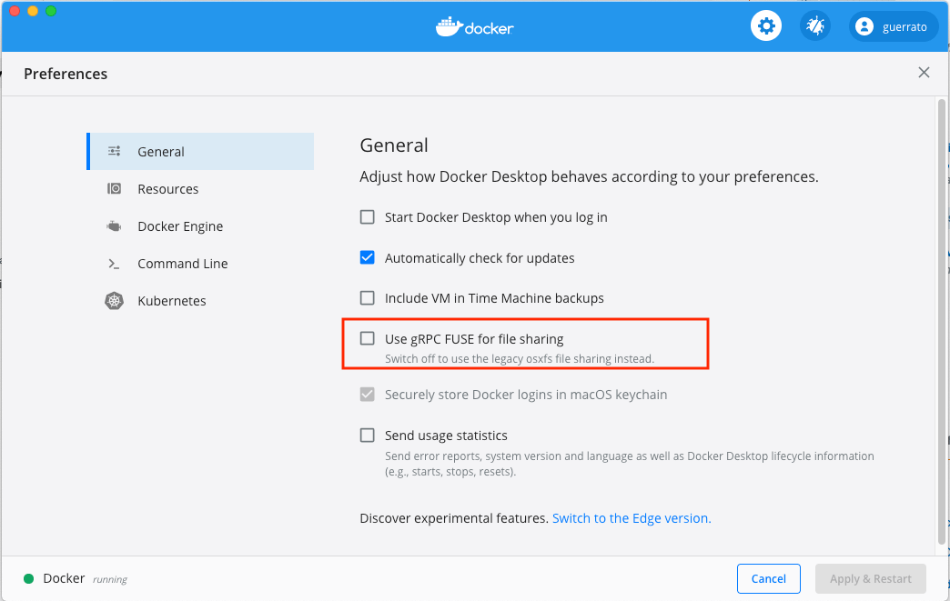The height and width of the screenshot is (601, 950).
Task: Click the General heading text
Action: click(x=394, y=145)
